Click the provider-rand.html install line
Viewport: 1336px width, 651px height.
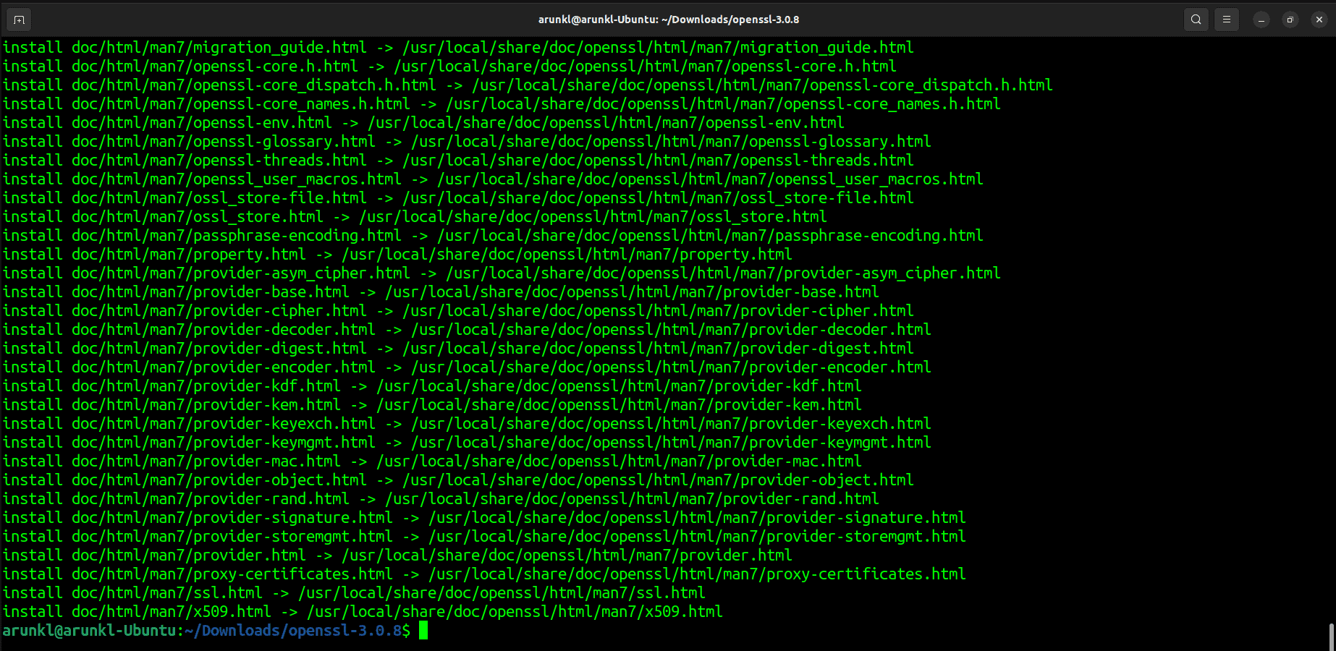point(441,499)
